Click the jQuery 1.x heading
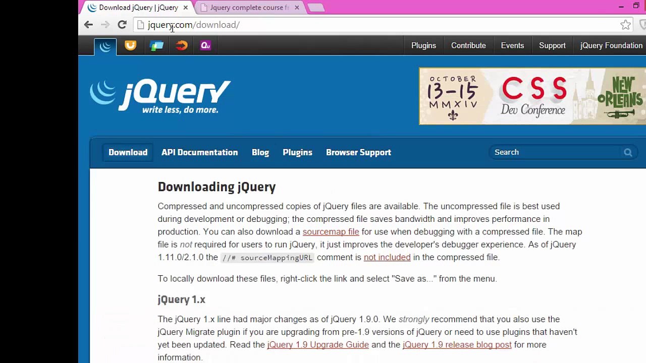646x363 pixels. 181,299
